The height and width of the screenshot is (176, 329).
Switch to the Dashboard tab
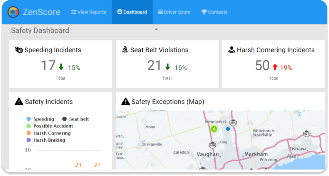(x=132, y=12)
